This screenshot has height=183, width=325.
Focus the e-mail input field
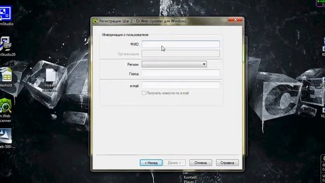[181, 85]
